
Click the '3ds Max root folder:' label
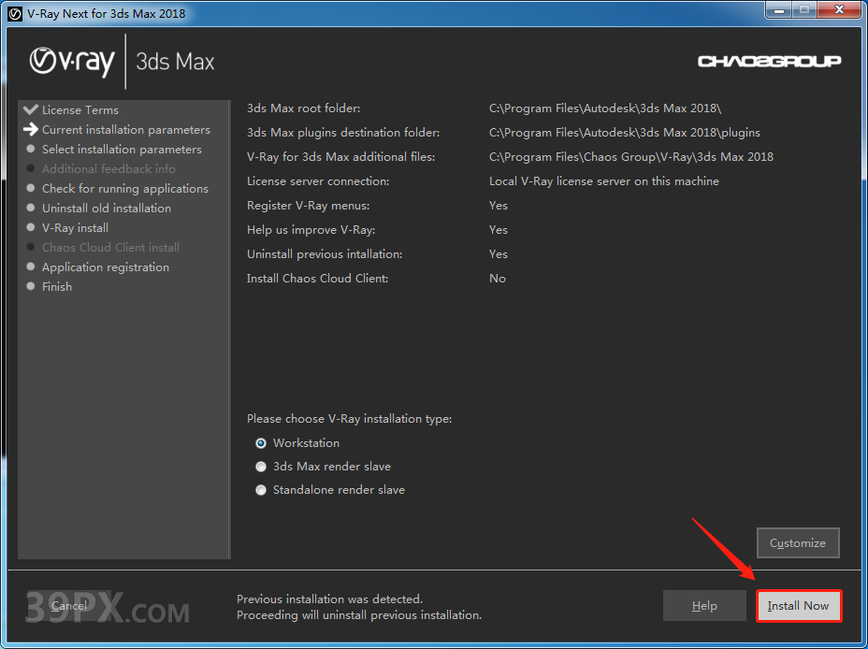coord(303,108)
